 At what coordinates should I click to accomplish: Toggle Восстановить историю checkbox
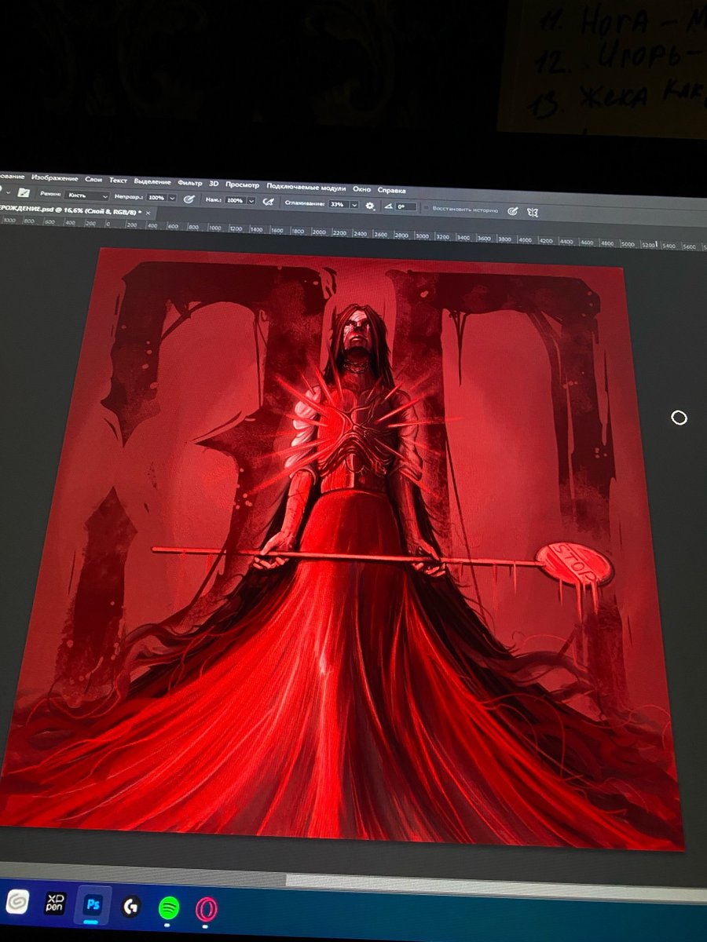tap(426, 209)
